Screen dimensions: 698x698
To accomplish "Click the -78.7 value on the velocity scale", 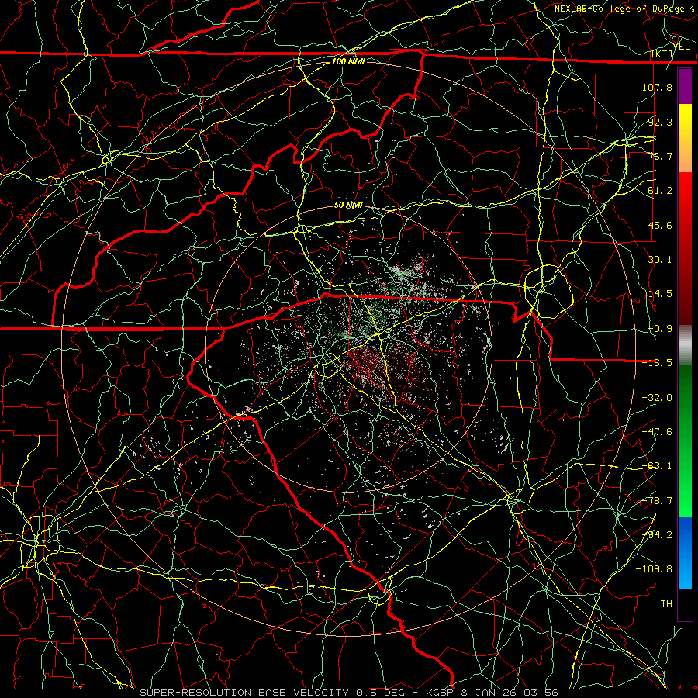I will [657, 500].
